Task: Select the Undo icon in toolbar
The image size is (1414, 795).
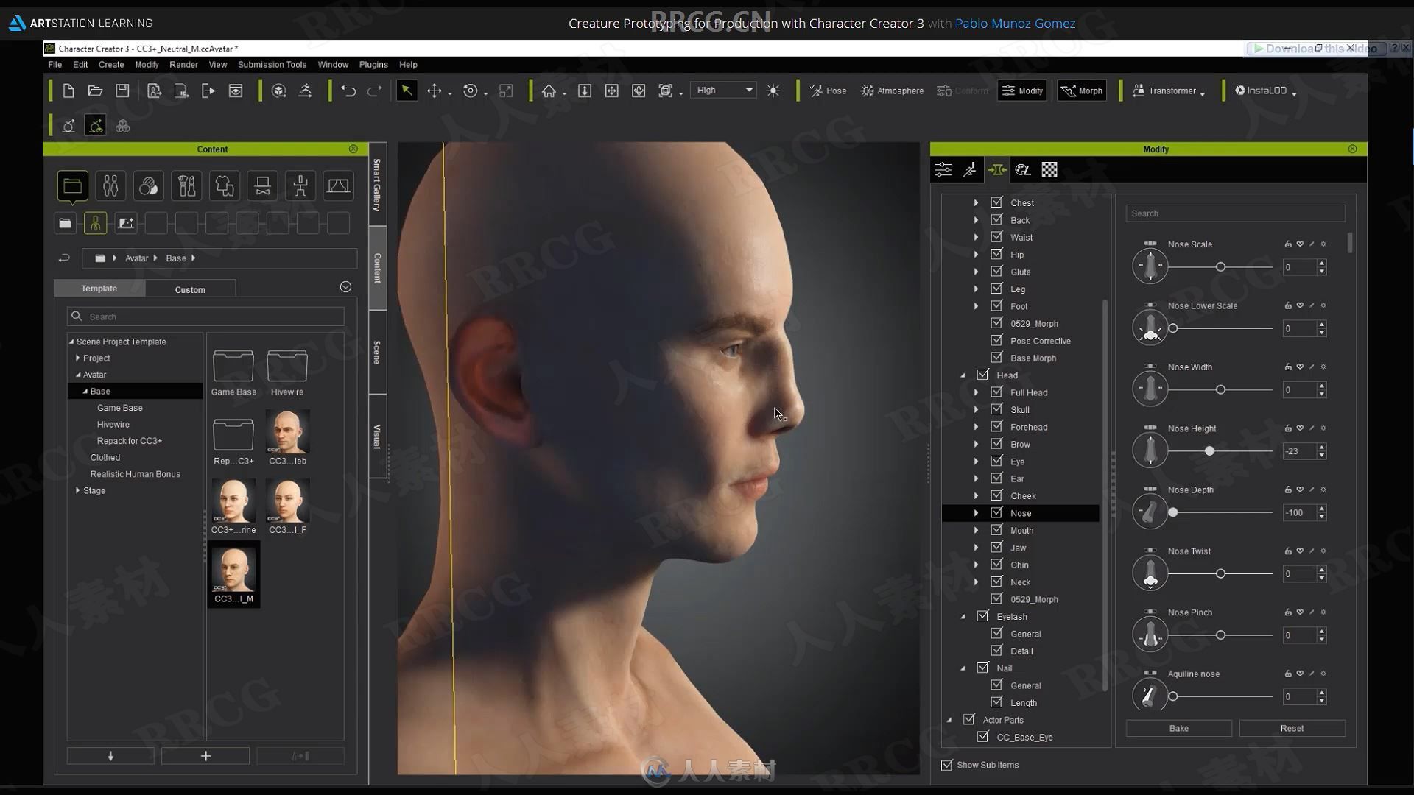Action: [347, 91]
